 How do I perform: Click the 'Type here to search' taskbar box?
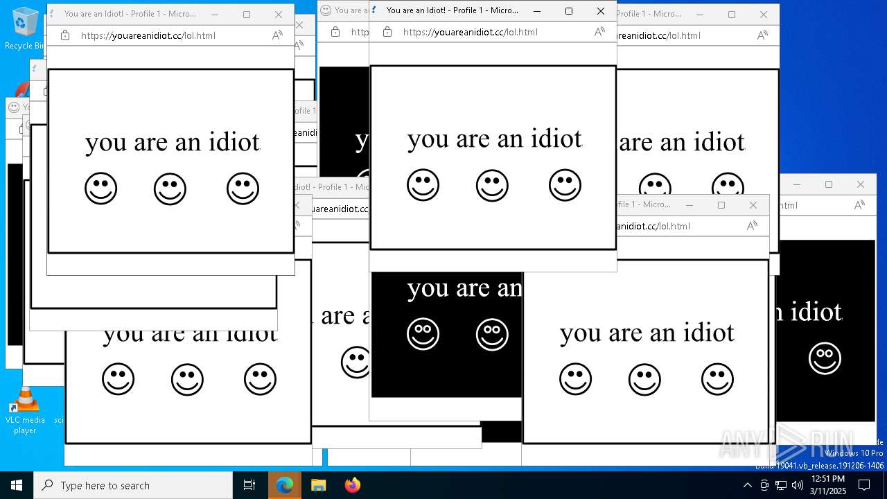pos(133,485)
